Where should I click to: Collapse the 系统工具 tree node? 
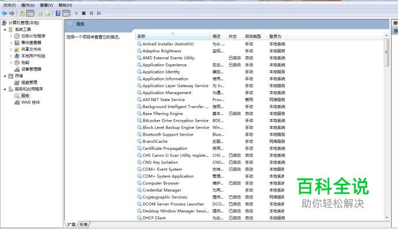(x=5, y=29)
